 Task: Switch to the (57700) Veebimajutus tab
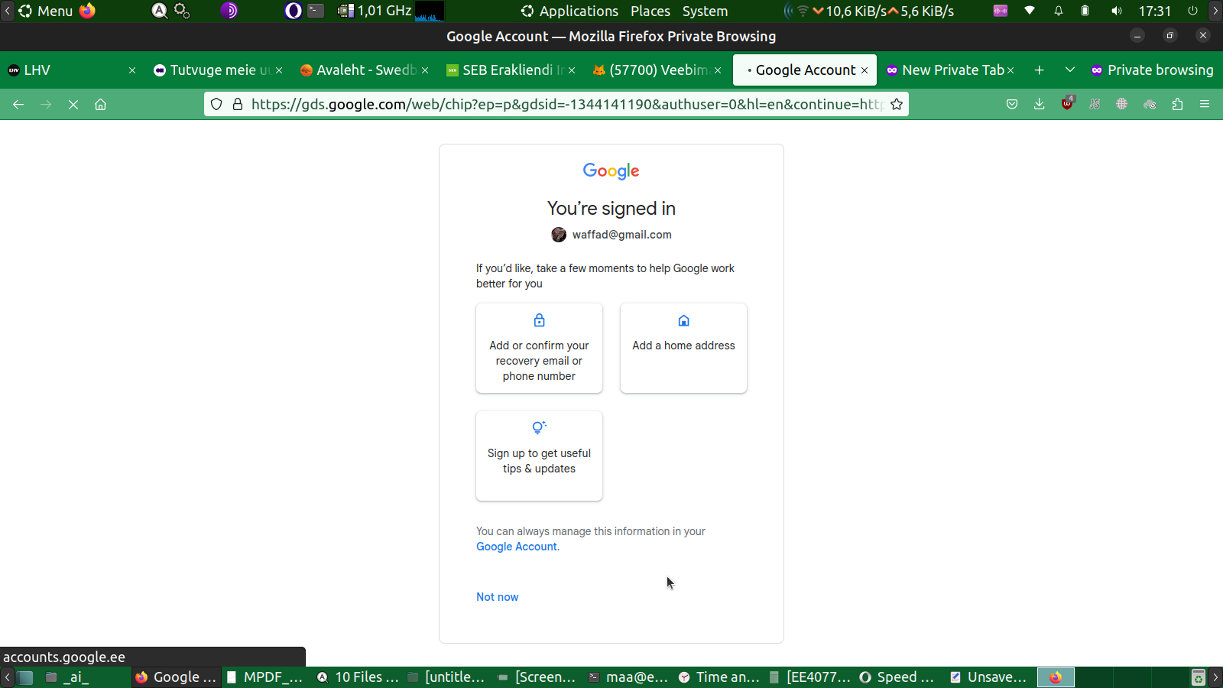point(656,70)
